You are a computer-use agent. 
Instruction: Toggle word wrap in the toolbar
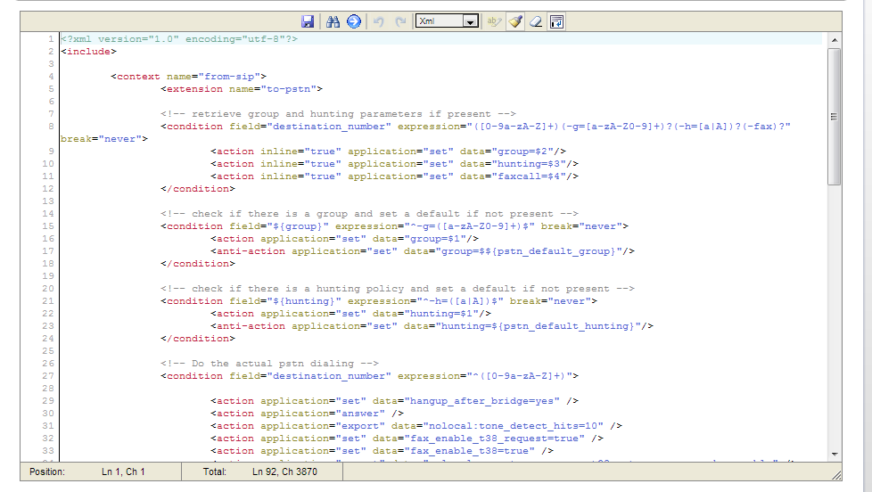click(x=556, y=21)
